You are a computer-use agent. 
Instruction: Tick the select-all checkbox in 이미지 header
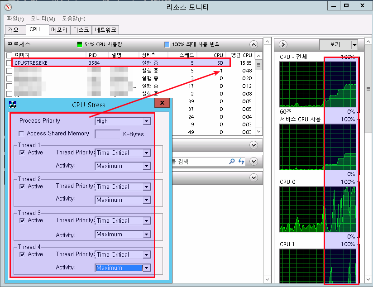9,55
